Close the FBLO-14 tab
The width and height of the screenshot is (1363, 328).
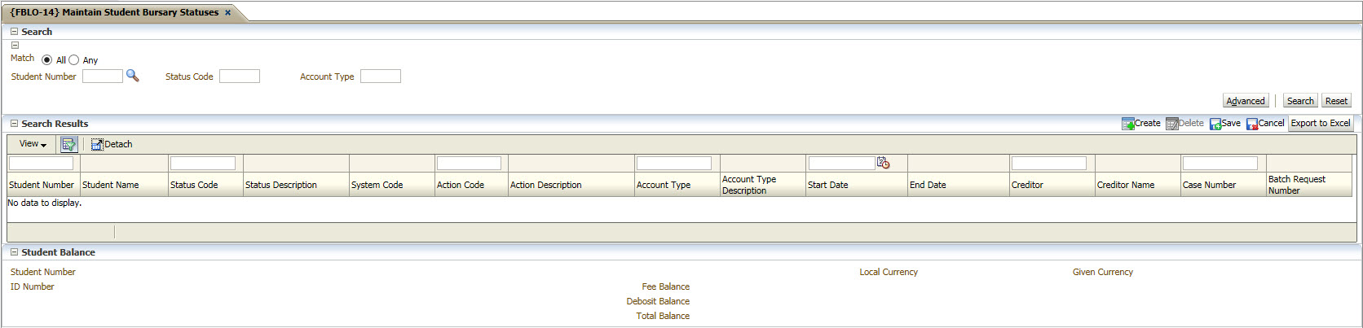coord(227,12)
